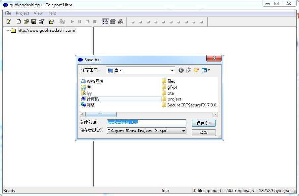Select the SecureCRTSecureFX_7.0.0 folder
This screenshot has width=299, height=196.
(x=190, y=105)
